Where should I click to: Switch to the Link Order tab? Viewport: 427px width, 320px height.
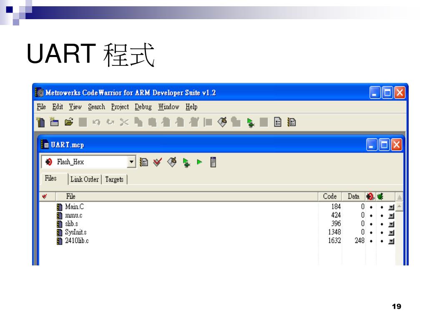click(85, 179)
